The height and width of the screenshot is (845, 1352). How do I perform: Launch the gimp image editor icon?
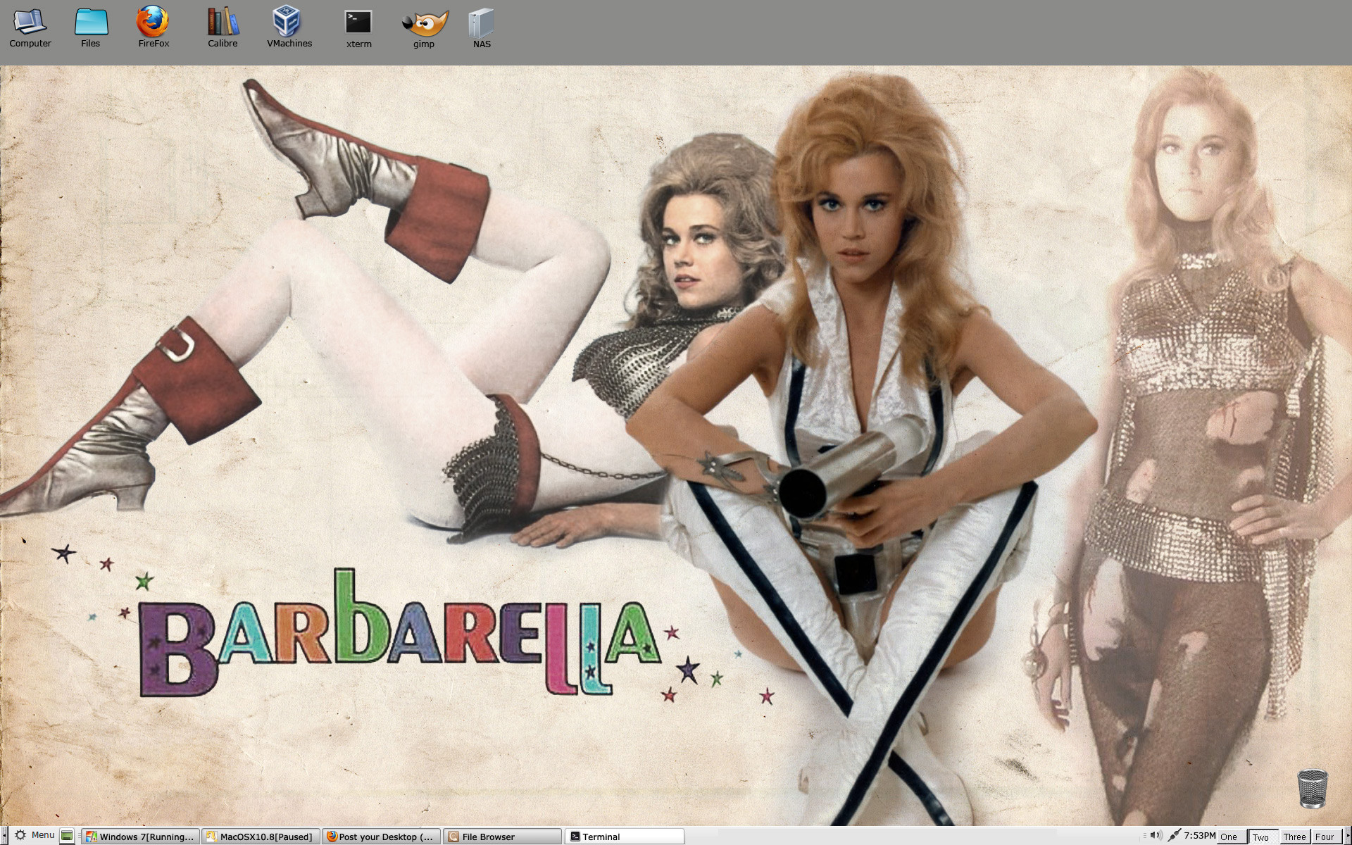click(424, 29)
